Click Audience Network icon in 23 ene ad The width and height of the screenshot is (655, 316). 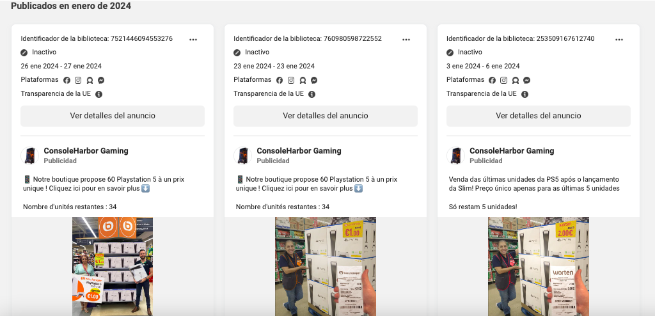303,80
